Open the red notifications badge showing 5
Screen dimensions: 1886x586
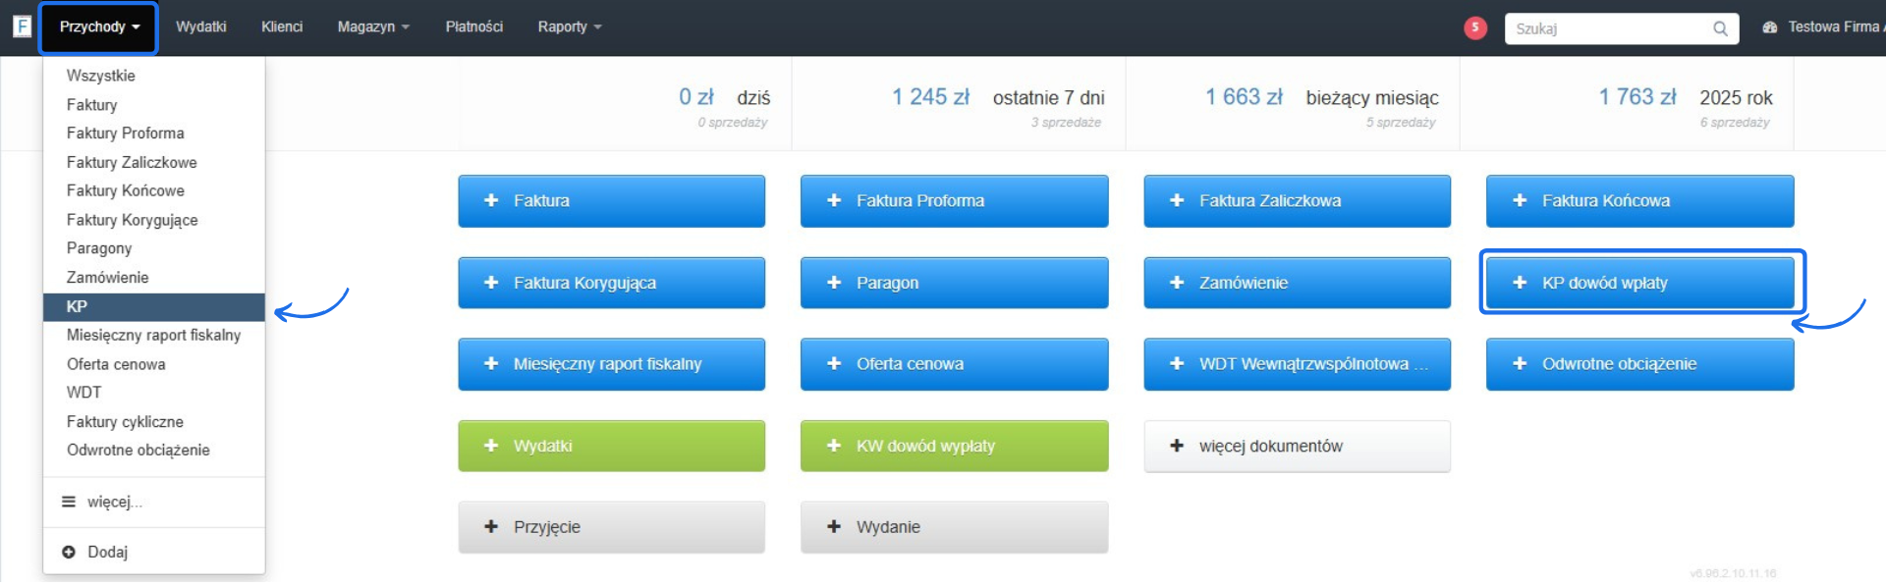pyautogui.click(x=1474, y=28)
